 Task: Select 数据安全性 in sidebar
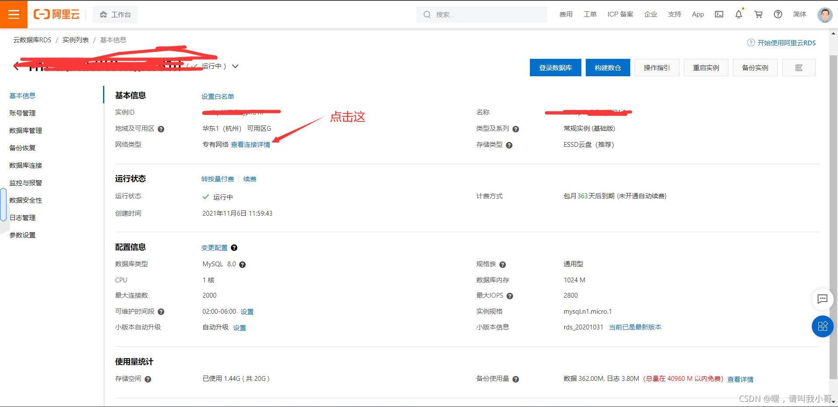26,200
